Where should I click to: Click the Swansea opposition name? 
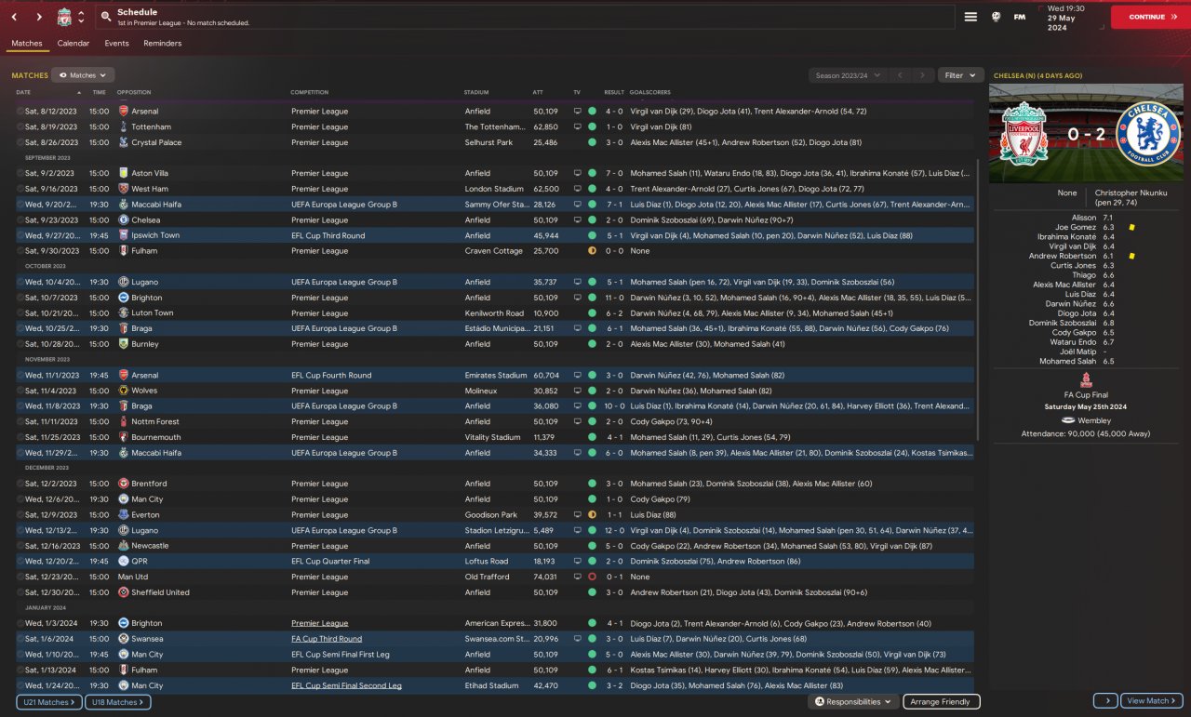pos(147,639)
